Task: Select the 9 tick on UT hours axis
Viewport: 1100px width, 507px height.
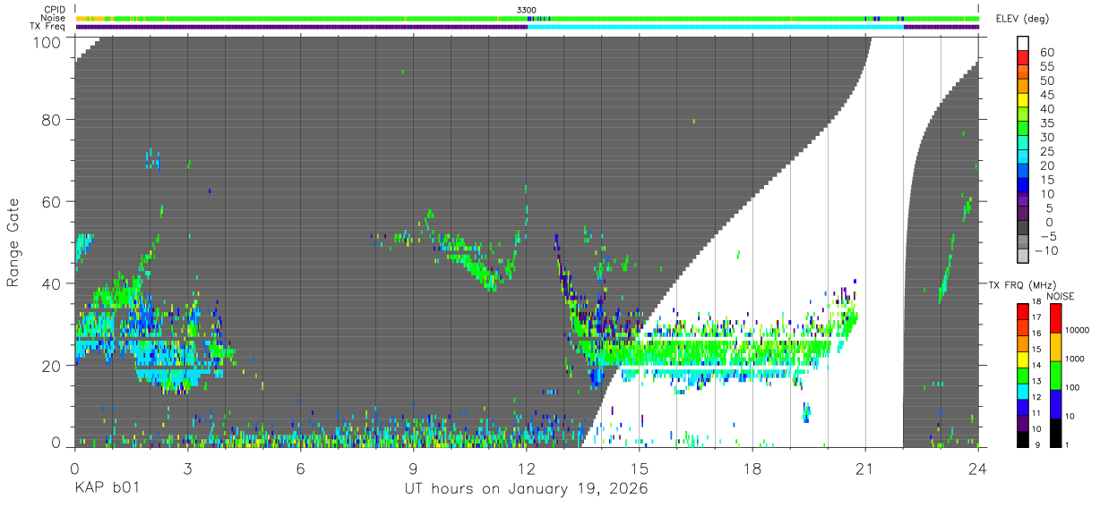Action: pos(413,469)
